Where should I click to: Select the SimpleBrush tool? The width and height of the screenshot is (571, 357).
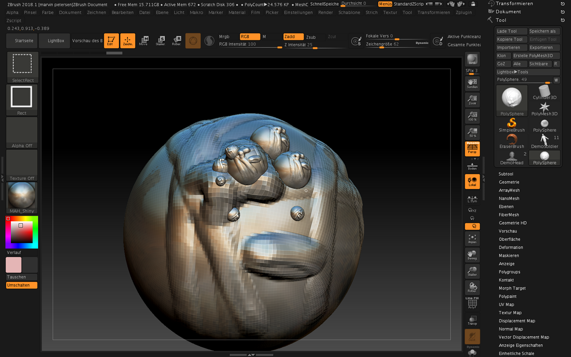pos(512,125)
